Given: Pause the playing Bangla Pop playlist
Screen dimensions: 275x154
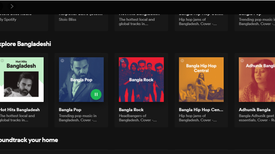Looking at the screenshot, I should point(96,94).
